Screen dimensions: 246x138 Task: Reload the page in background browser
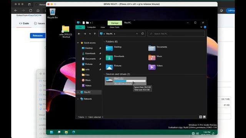pos(31,10)
